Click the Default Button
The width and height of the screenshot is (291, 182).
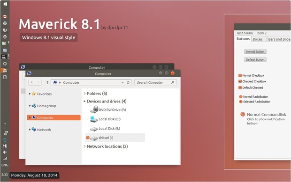[x=255, y=59]
